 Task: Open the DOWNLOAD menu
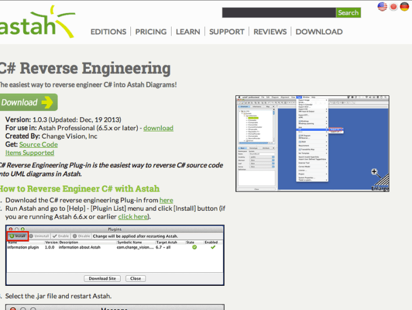[x=319, y=32]
